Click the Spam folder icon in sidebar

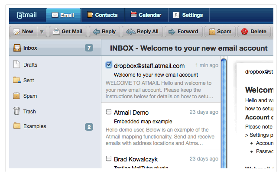pyautogui.click(x=16, y=96)
